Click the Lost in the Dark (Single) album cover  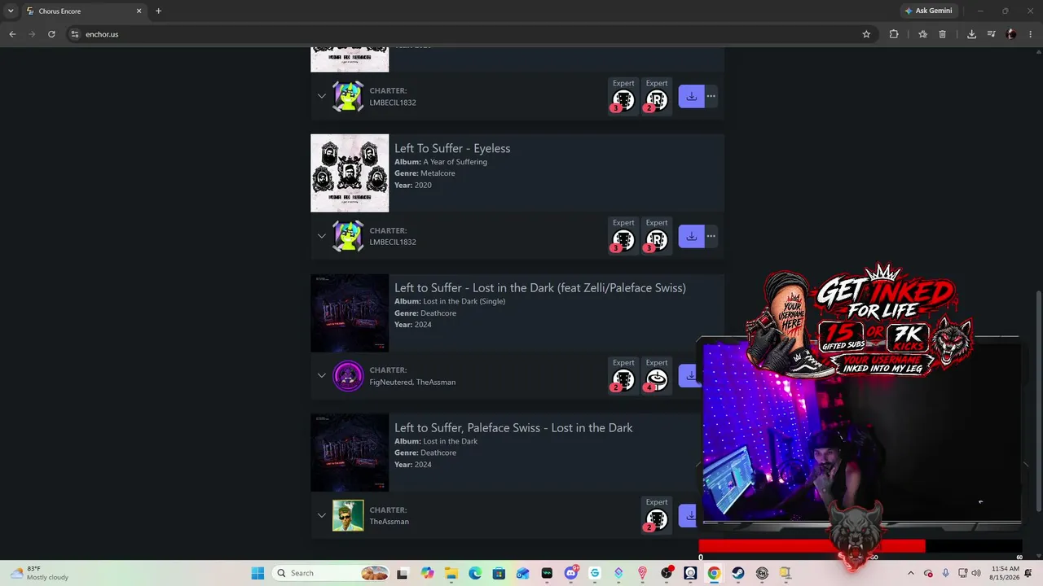tap(350, 313)
